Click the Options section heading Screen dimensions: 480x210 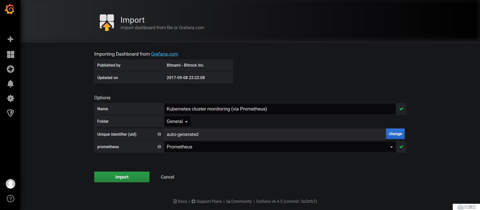(x=102, y=98)
